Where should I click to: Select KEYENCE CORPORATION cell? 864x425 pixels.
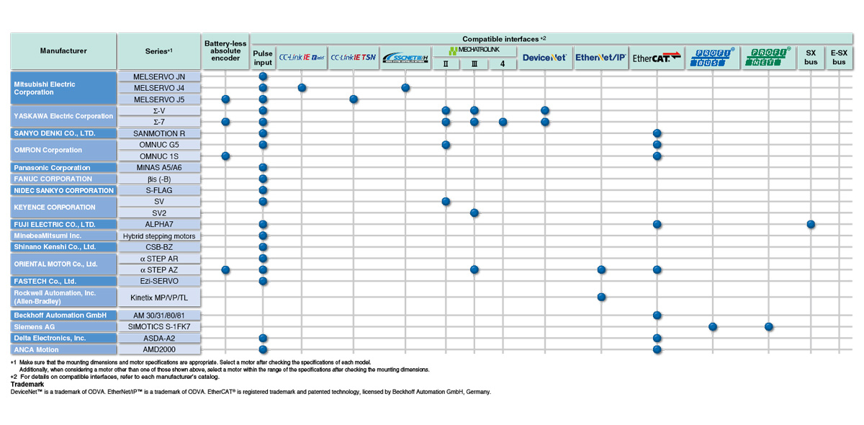click(x=63, y=207)
